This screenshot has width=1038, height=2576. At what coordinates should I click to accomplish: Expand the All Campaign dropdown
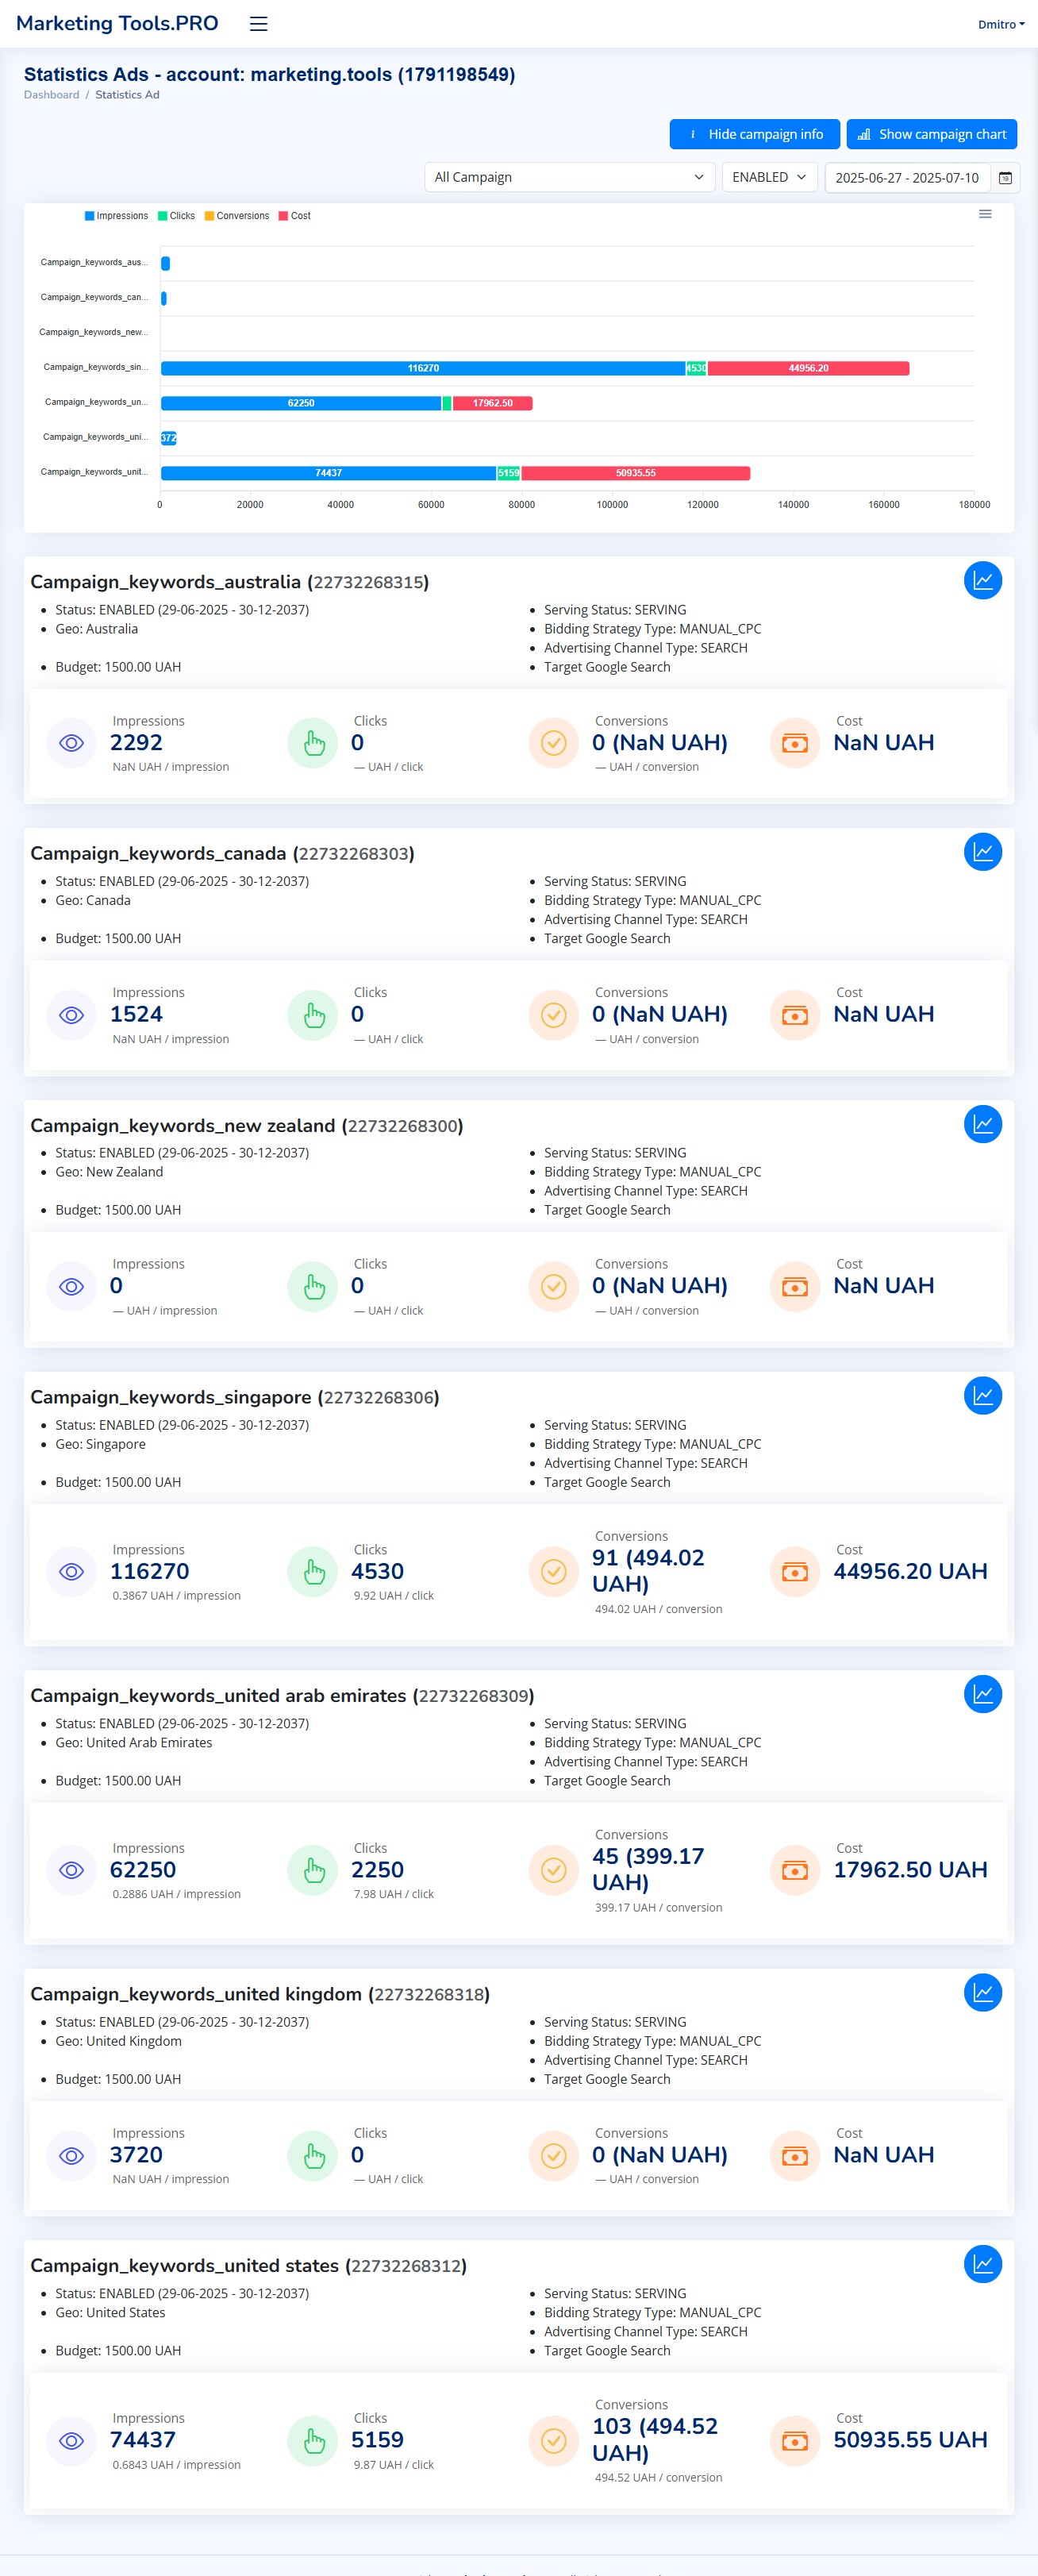pyautogui.click(x=569, y=178)
